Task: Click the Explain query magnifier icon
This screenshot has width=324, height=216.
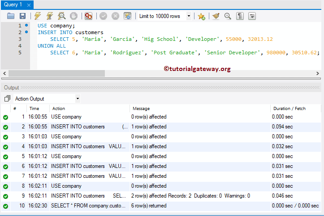Action: pos(61,16)
